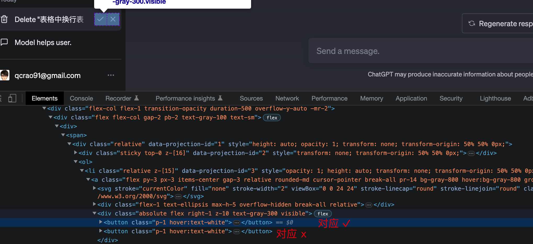The width and height of the screenshot is (533, 244).
Task: Expand the second p-1 hover:text-white button node
Action: pyautogui.click(x=101, y=231)
